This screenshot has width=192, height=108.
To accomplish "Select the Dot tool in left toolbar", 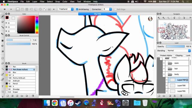I will pyautogui.click(x=2, y=27).
